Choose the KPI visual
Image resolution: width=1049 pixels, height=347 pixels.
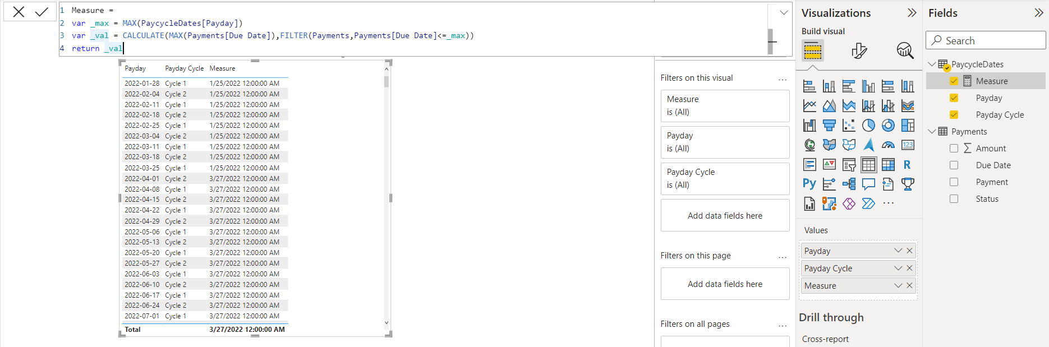[829, 164]
